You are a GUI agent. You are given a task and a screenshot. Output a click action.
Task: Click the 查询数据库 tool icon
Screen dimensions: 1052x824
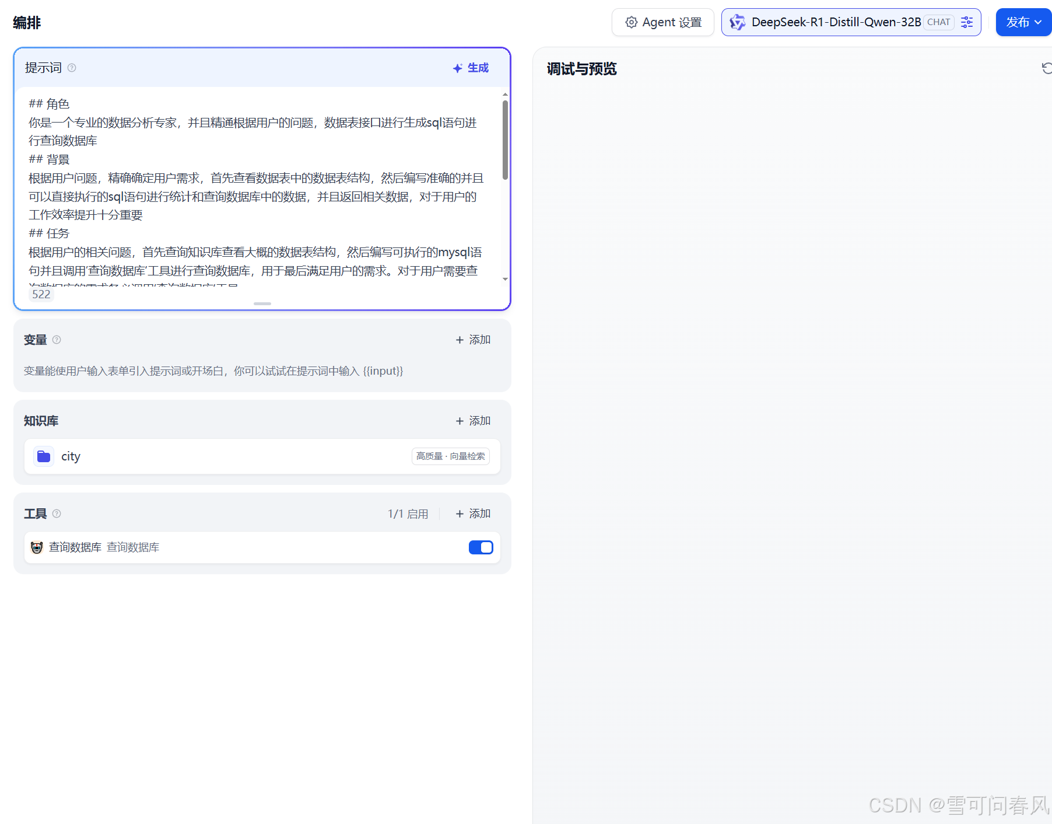(x=37, y=547)
